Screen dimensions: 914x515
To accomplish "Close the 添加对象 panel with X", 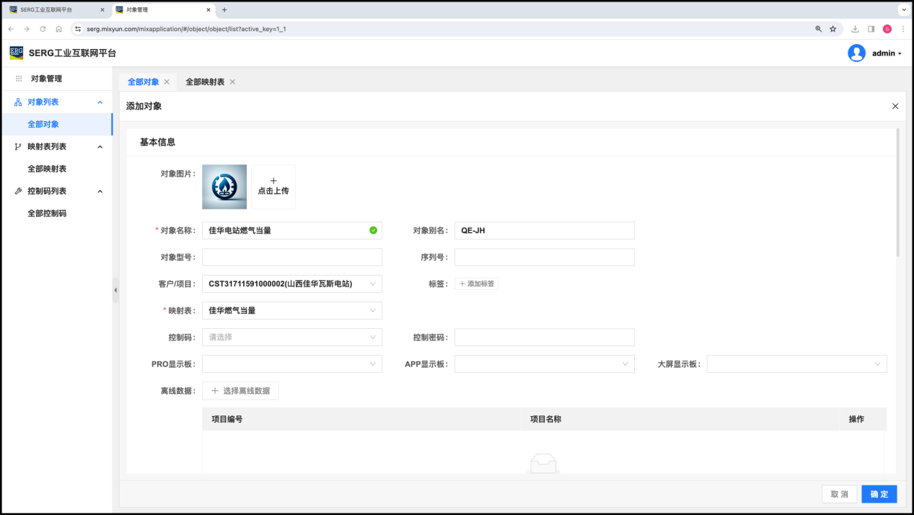I will point(895,106).
